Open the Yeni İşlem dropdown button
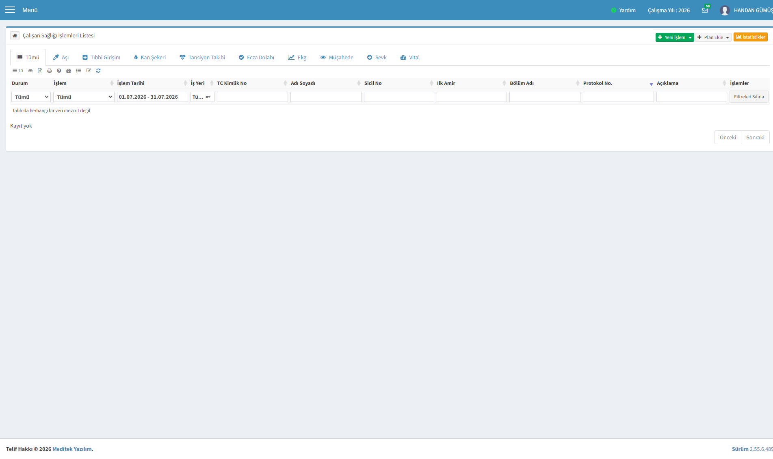 (x=675, y=37)
